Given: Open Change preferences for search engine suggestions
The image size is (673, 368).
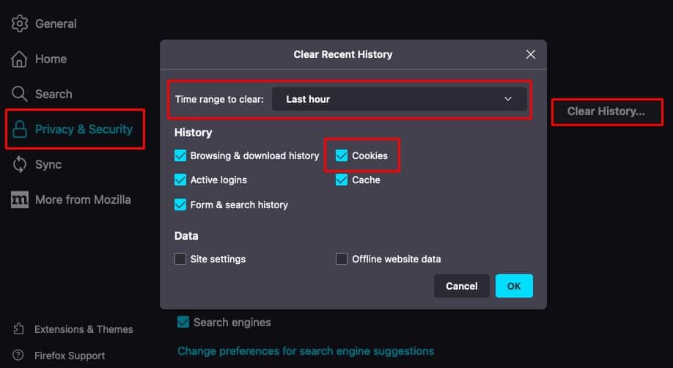Looking at the screenshot, I should pos(306,351).
